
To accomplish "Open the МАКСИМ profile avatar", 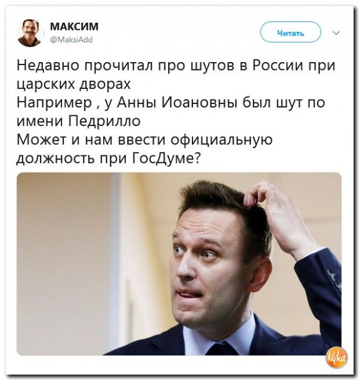I will coord(29,33).
